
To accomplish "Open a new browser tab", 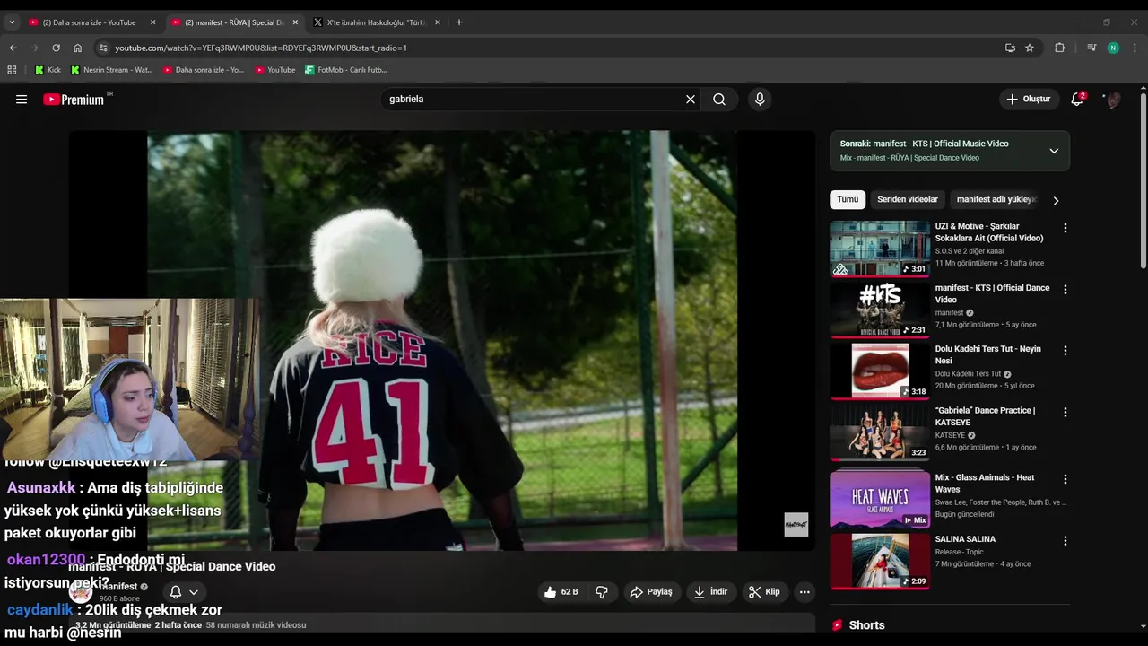I will [459, 22].
